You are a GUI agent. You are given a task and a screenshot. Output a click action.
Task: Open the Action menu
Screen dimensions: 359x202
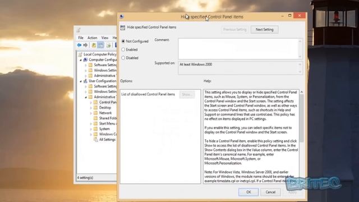(92, 38)
